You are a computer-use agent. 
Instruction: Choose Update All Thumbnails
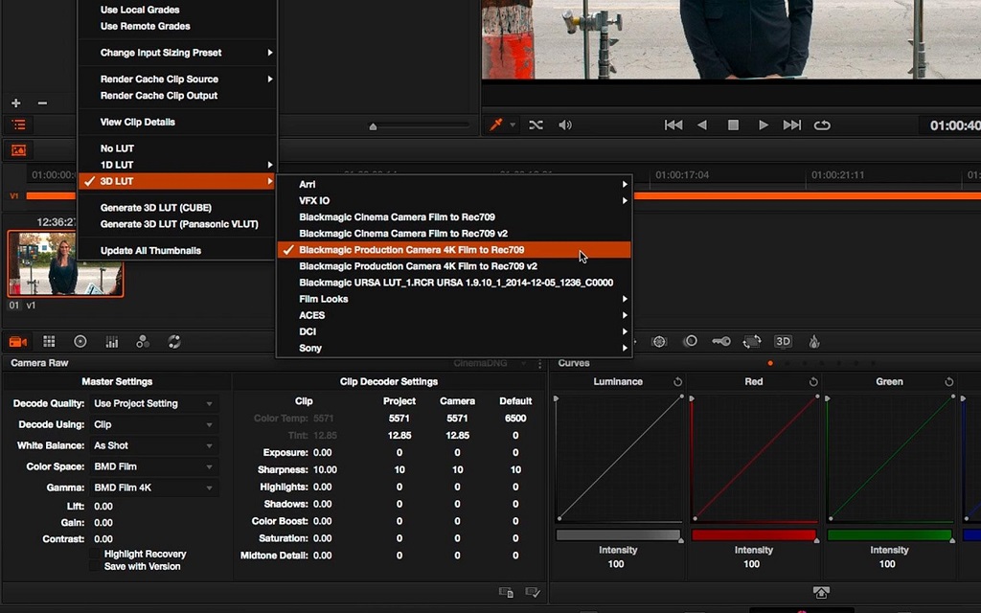(177, 250)
